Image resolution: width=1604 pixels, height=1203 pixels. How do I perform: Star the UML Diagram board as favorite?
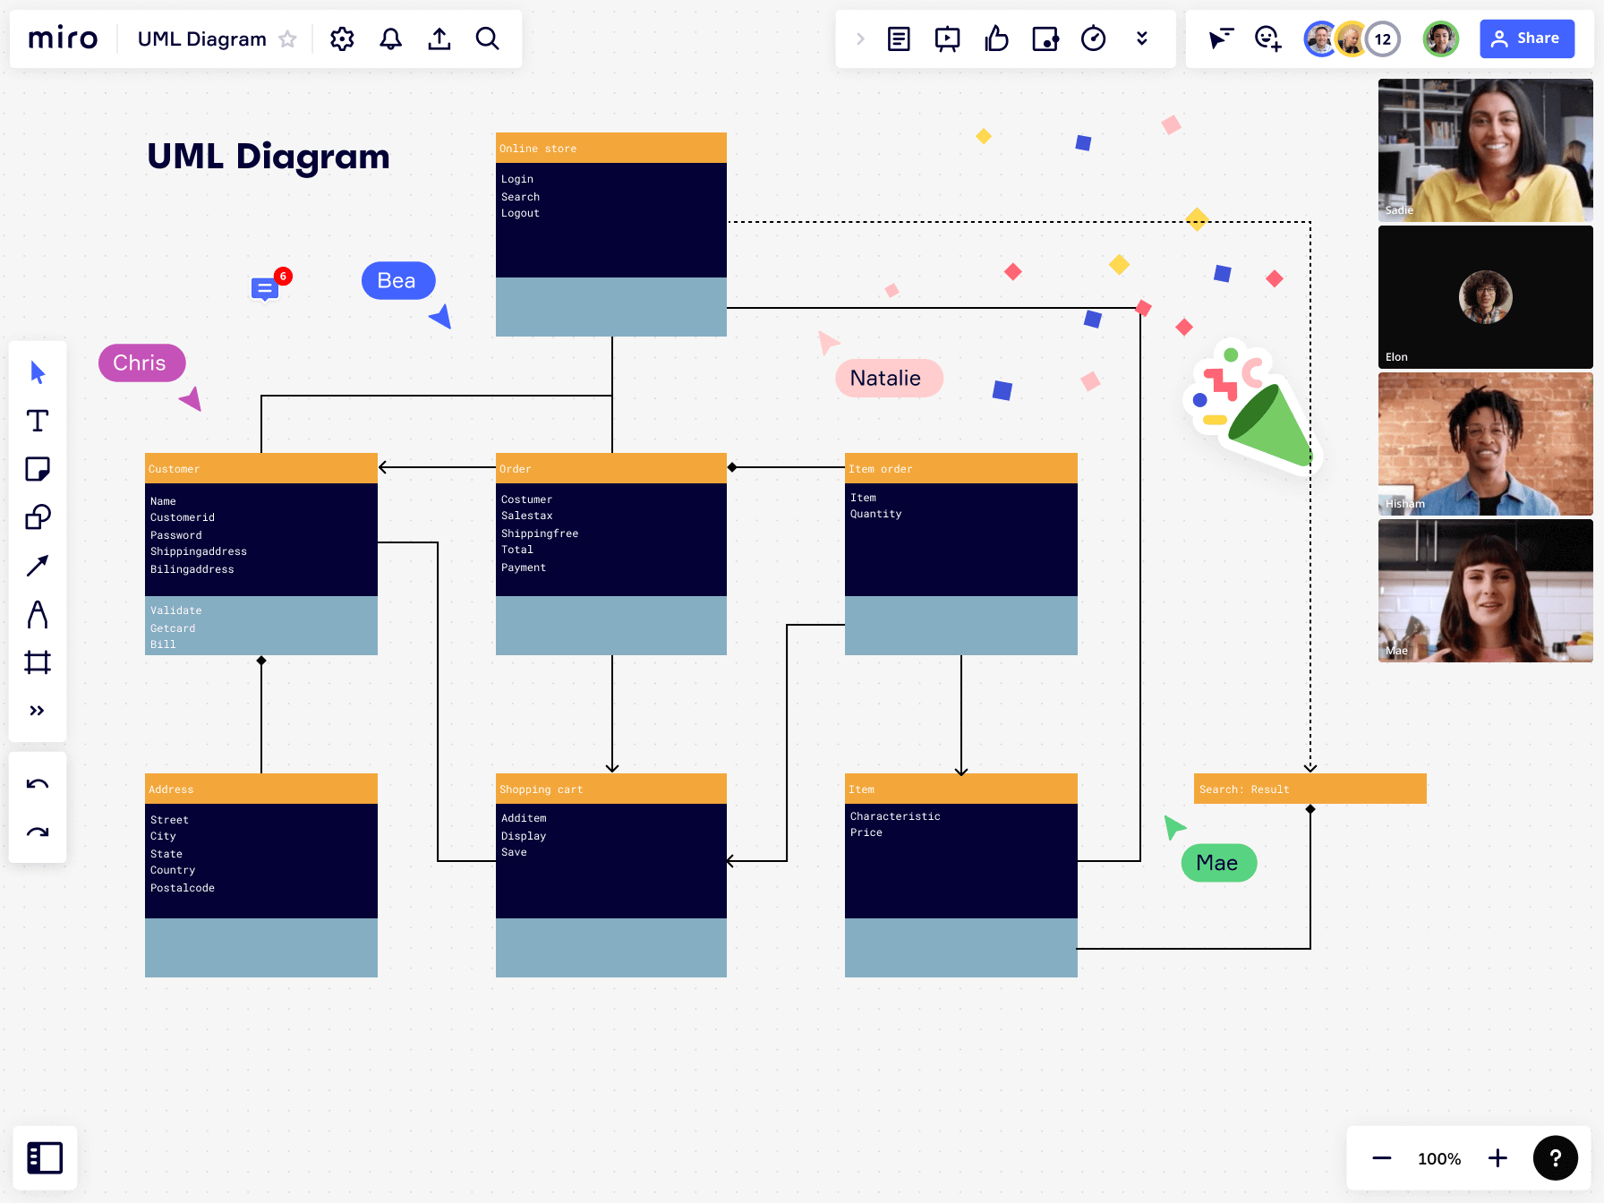point(287,38)
